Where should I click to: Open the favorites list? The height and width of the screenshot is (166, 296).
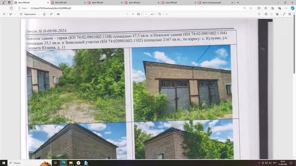(266, 8)
